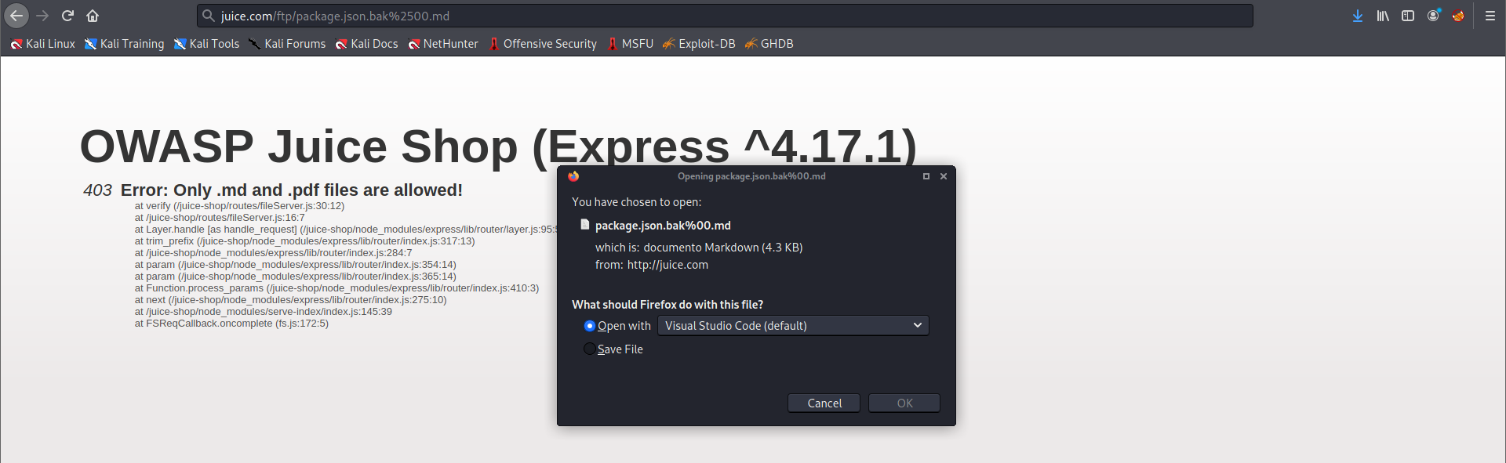
Task: Click stack line 'at trim_prefix' in the trace
Action: [x=304, y=241]
